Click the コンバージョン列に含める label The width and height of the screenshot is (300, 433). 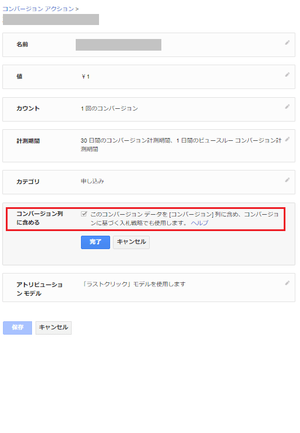[40, 218]
